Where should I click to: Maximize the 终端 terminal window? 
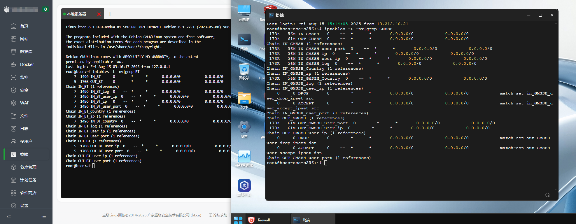point(540,15)
